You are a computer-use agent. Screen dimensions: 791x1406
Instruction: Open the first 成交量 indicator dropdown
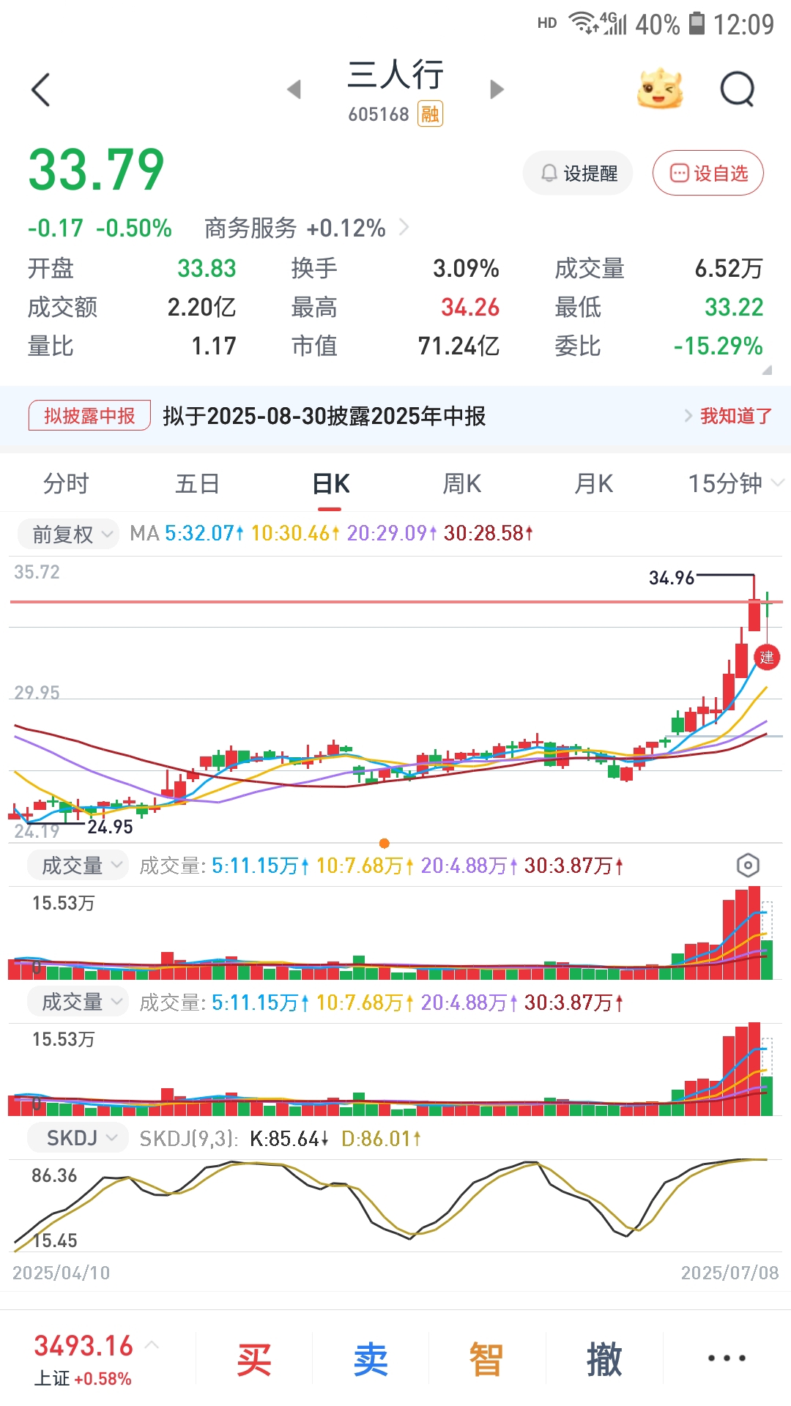tap(78, 866)
